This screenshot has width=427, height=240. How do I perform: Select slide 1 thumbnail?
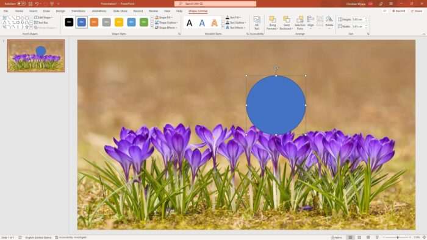tap(36, 55)
